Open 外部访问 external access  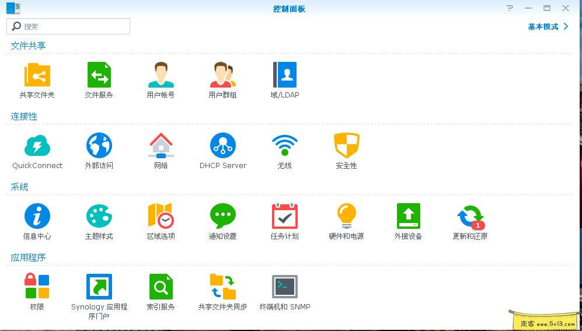(x=99, y=146)
